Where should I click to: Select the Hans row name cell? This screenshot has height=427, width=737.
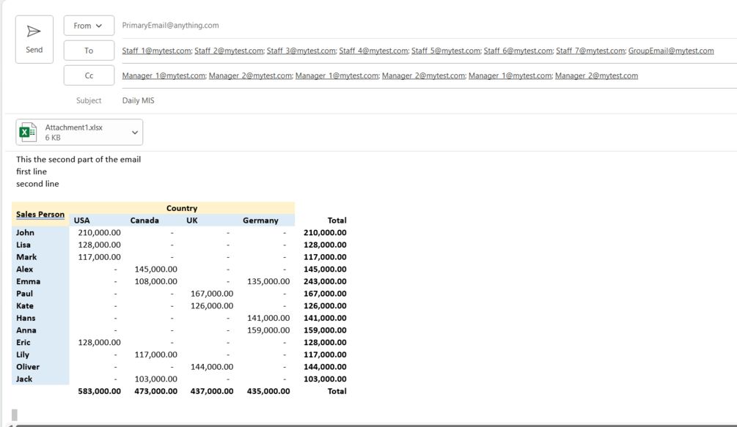click(40, 318)
